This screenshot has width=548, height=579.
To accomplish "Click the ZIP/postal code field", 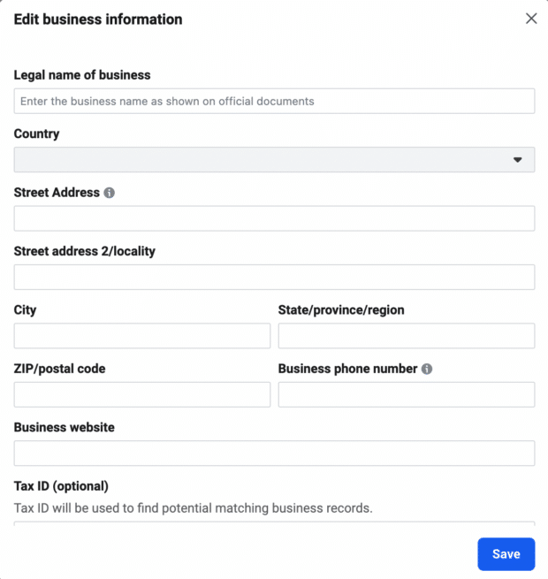I will tap(142, 394).
